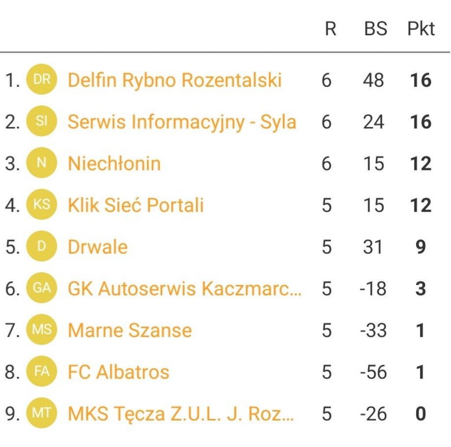The height and width of the screenshot is (447, 451).
Task: Click the N badge for Niechłonin
Action: click(x=42, y=163)
